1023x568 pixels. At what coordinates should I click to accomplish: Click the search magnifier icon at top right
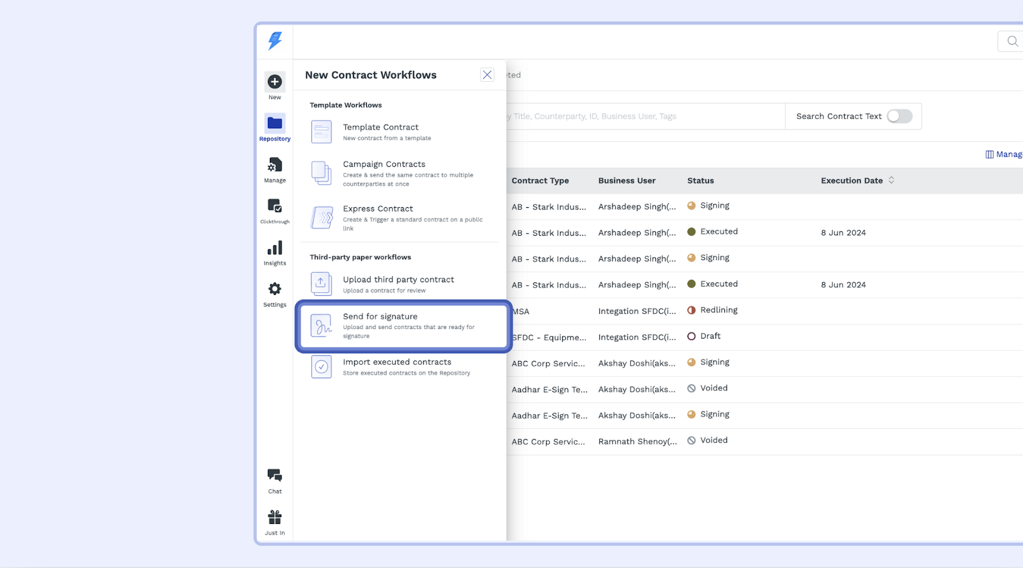coord(1012,42)
